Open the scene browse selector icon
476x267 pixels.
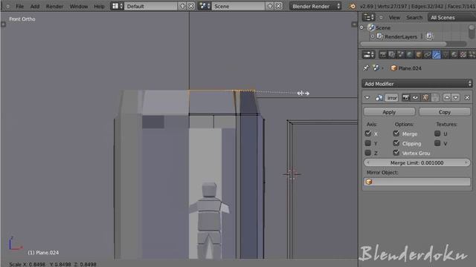click(205, 6)
